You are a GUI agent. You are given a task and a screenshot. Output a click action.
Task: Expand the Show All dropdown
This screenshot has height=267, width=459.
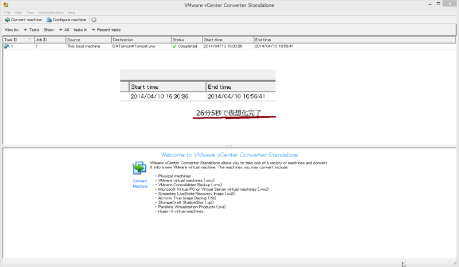pyautogui.click(x=64, y=30)
